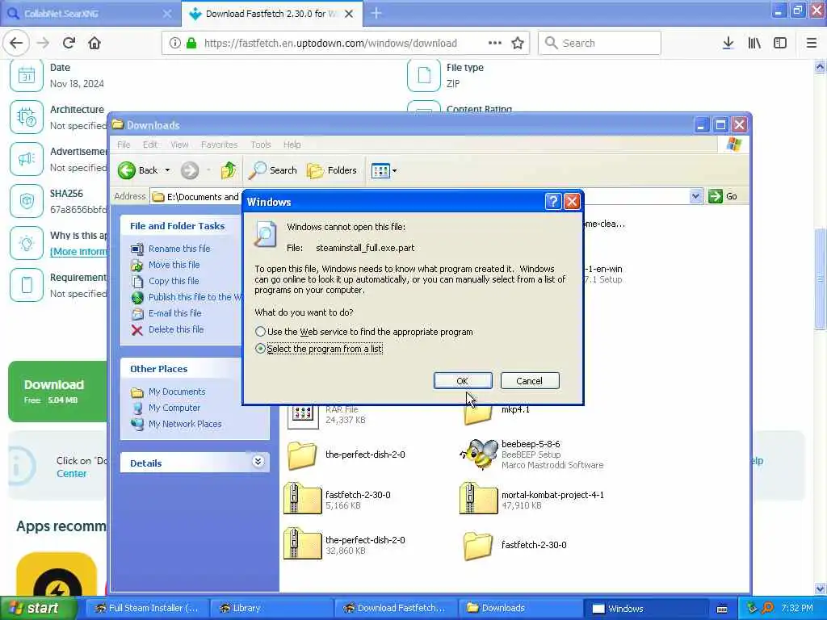Open Firefox Library icon
This screenshot has width=827, height=620.
(754, 44)
